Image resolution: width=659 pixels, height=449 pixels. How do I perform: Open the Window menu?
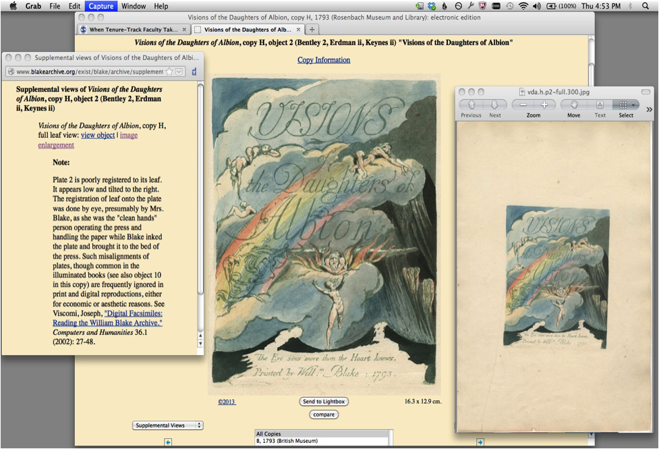point(134,6)
